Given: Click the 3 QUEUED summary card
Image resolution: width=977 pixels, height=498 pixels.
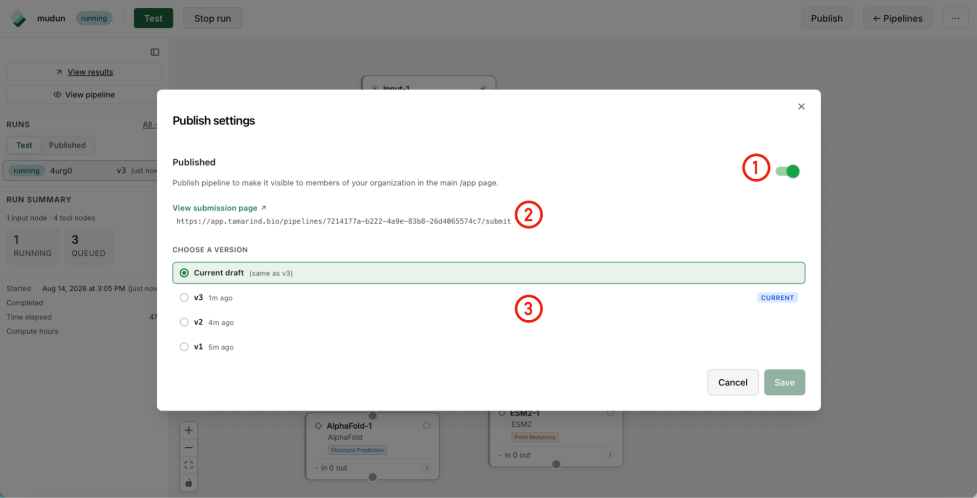Looking at the screenshot, I should pos(88,246).
